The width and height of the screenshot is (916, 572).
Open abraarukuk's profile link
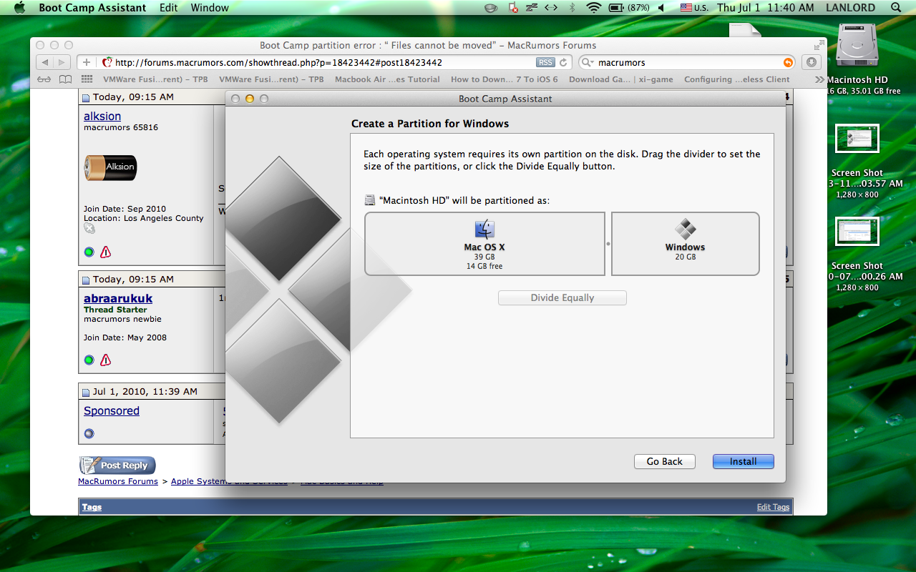118,298
